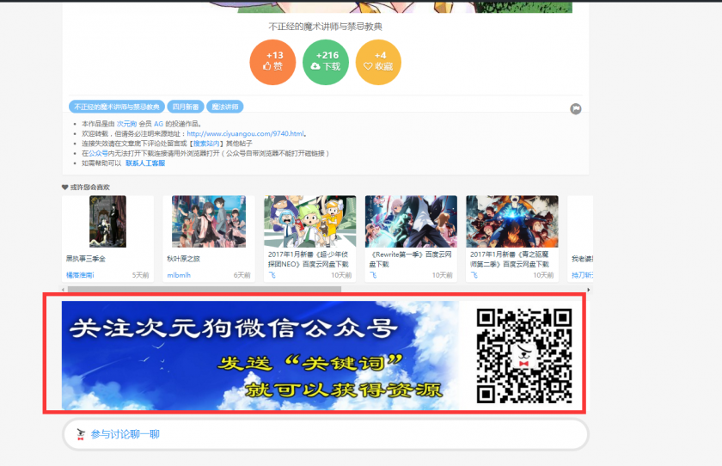
Task: Click the small mascot icon beside 参与讨论聊一聊
Action: click(x=81, y=434)
